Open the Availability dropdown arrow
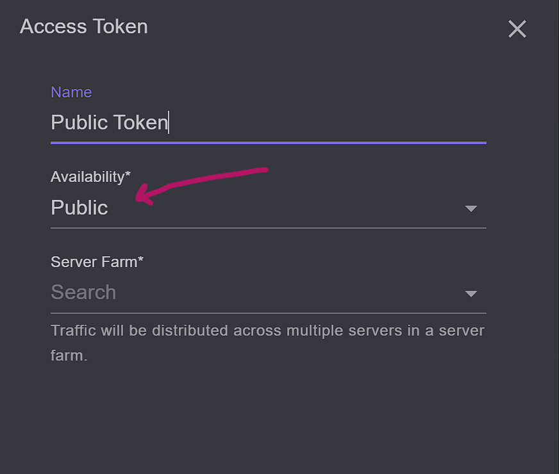The width and height of the screenshot is (559, 474). point(471,209)
